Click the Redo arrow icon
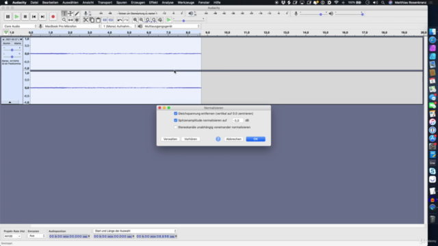The height and width of the screenshot is (246, 438). pos(126,20)
